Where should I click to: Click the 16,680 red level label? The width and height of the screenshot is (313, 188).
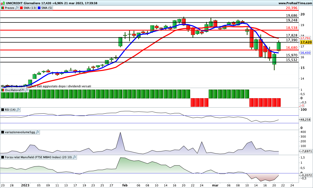pos(292,48)
